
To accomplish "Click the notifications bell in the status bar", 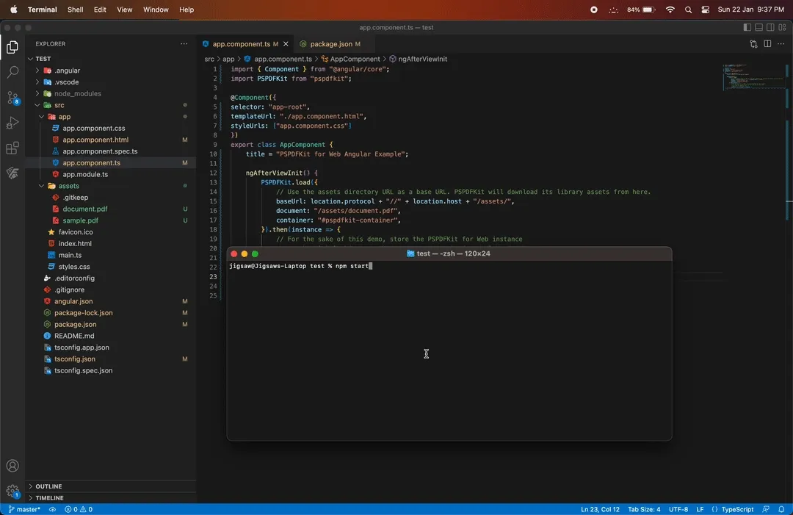I will tap(781, 508).
